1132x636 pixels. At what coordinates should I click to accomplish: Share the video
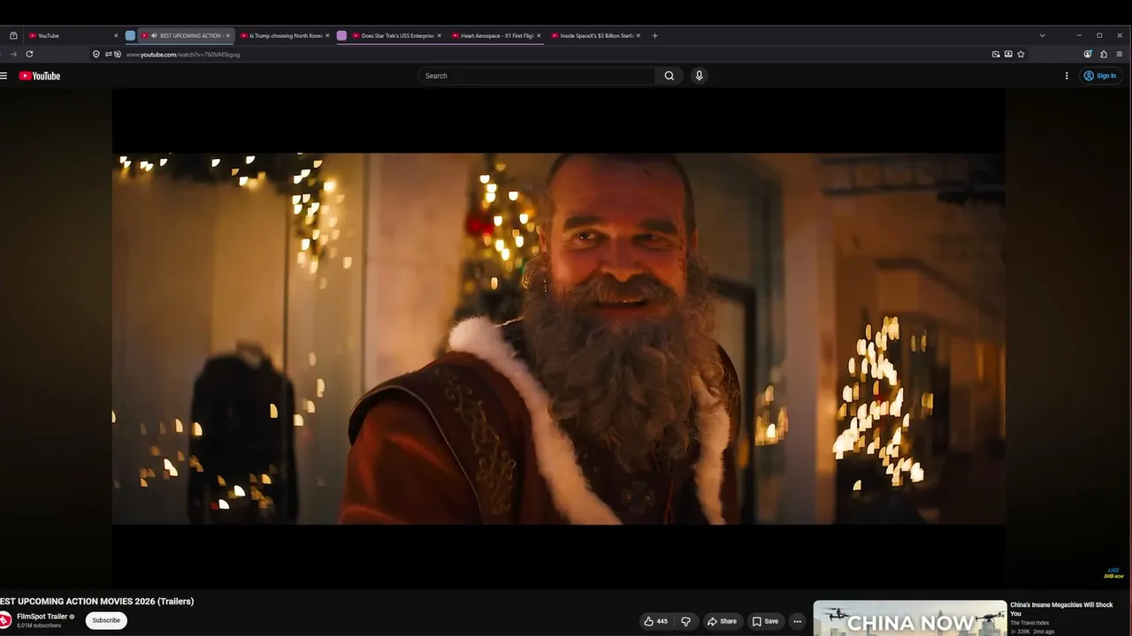(723, 621)
